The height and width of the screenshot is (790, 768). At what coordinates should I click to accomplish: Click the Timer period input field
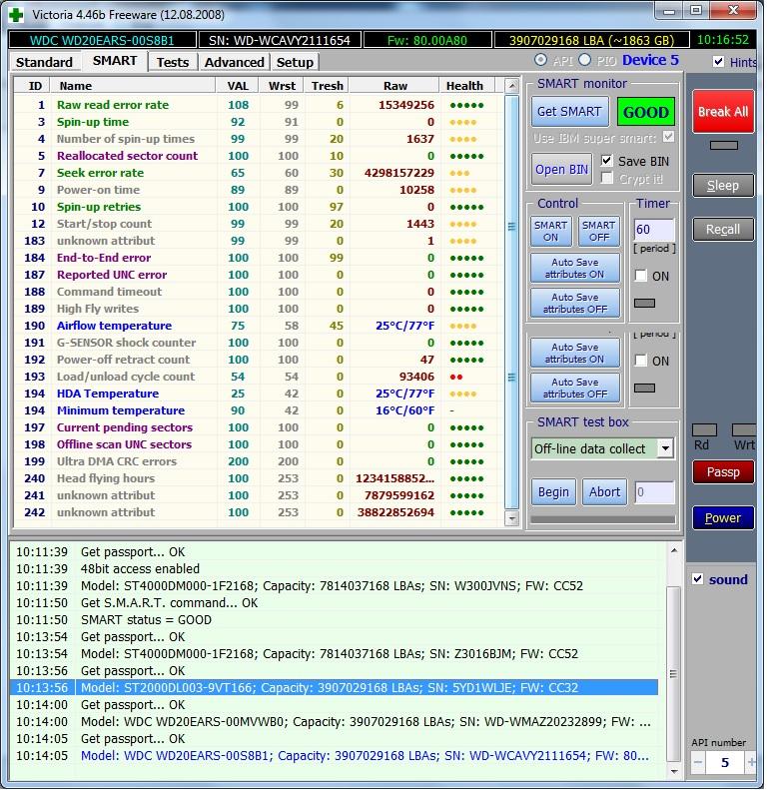pyautogui.click(x=654, y=231)
